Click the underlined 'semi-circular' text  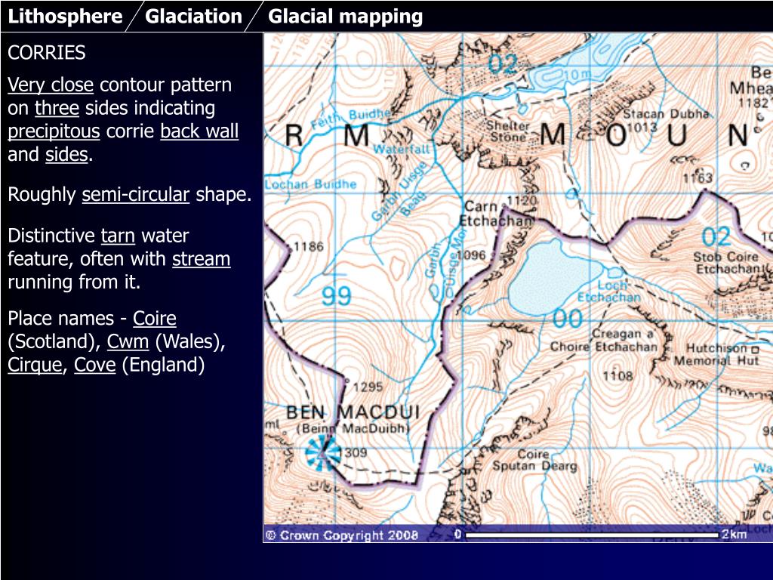(136, 194)
